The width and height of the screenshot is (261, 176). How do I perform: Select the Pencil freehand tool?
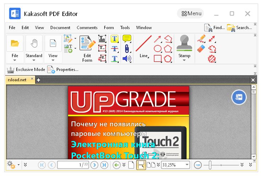coord(201,39)
